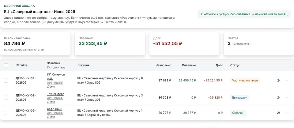294x128 pixels.
Task: Open АРЕНДАПП Демо link in Кофе Лайн row
Action: pos(55,115)
